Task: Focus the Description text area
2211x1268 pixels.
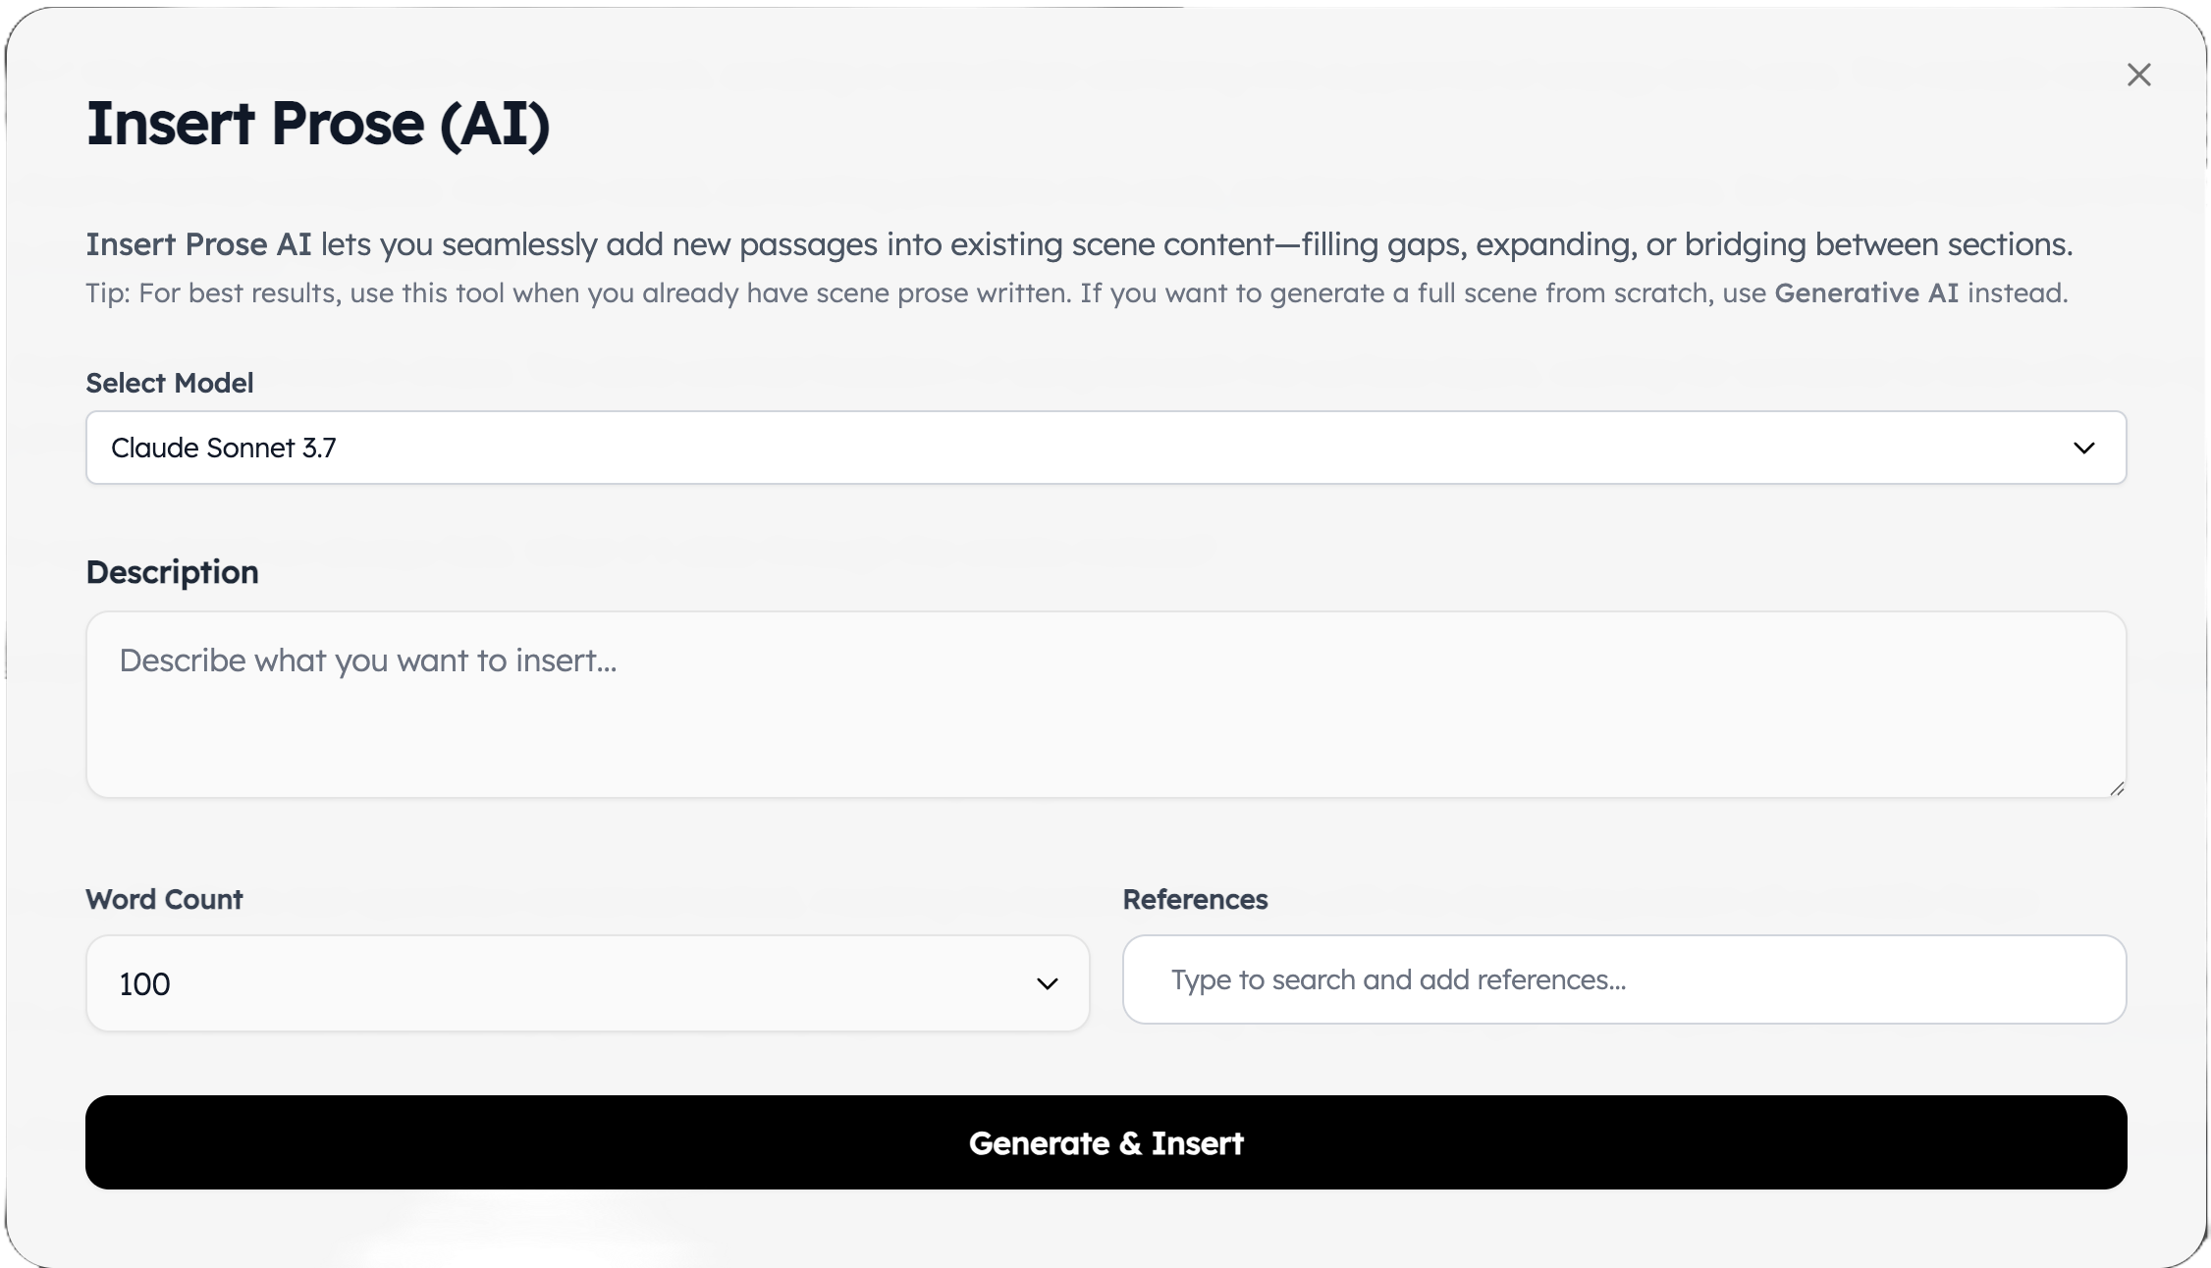Action: coord(1105,705)
